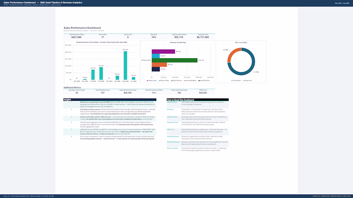Click the 6, 26% donut data label

(226, 50)
